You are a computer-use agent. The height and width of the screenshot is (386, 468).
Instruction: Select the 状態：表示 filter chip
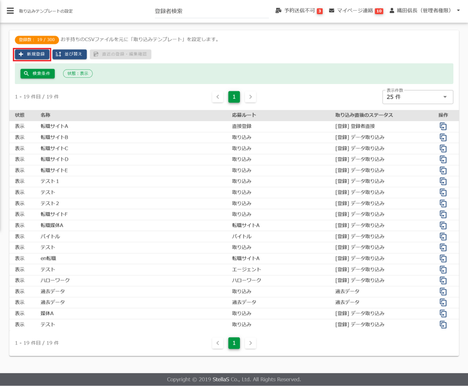click(x=78, y=74)
